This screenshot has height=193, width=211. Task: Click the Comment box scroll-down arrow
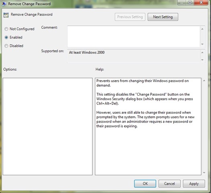pos(203,44)
